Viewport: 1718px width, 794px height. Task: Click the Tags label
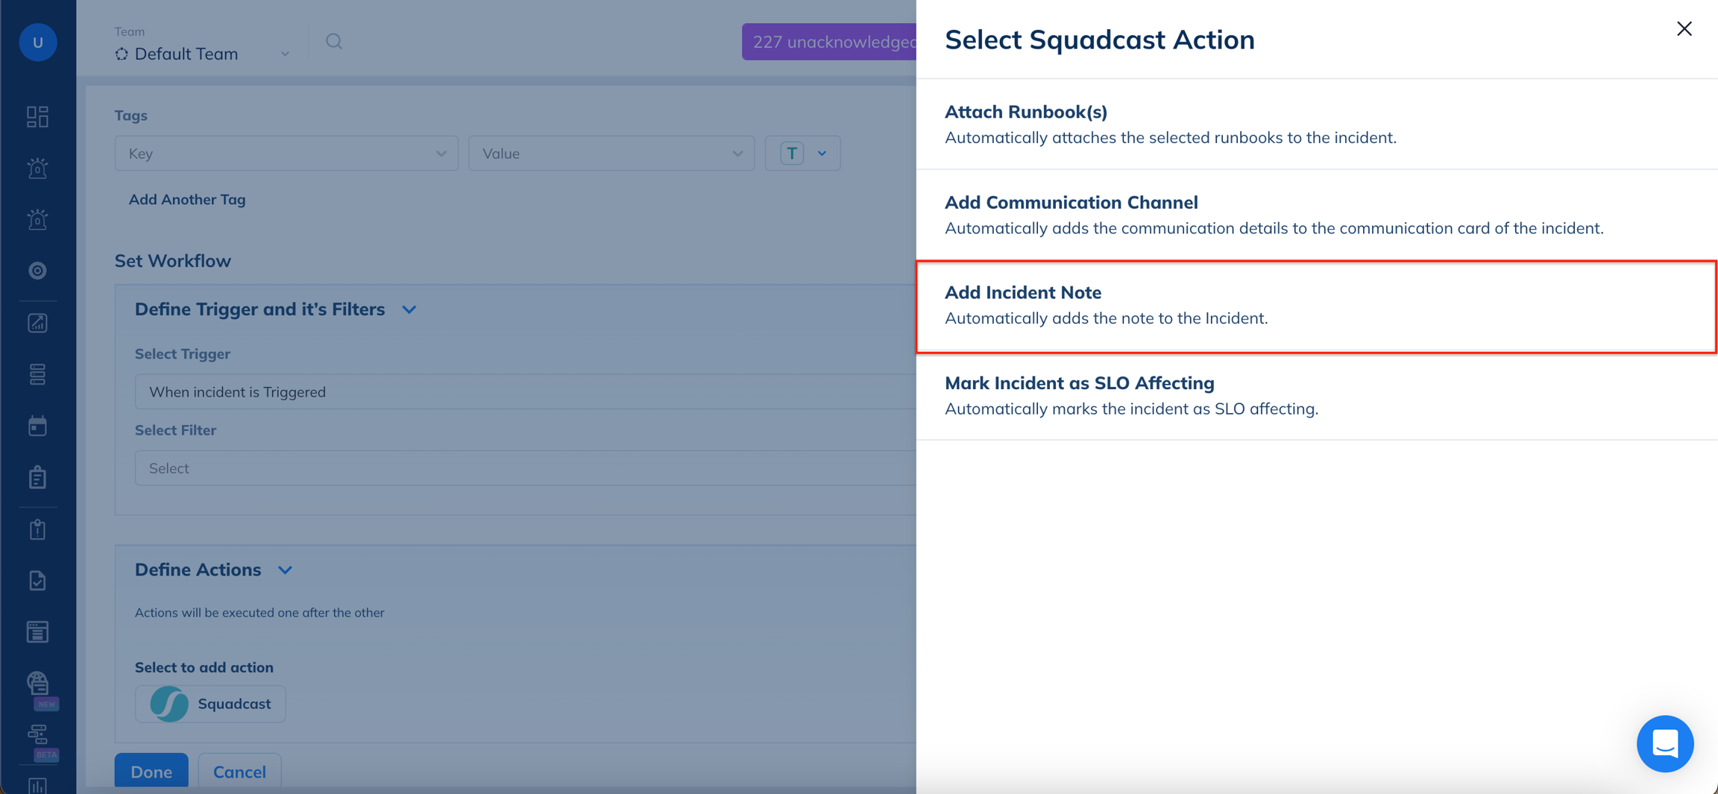(x=131, y=116)
